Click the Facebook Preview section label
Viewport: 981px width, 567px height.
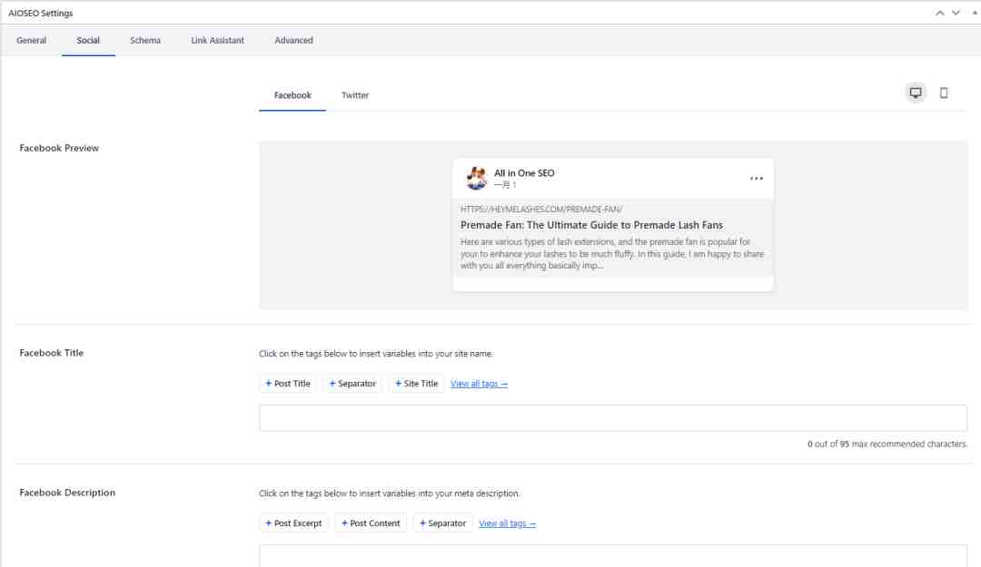tap(59, 148)
